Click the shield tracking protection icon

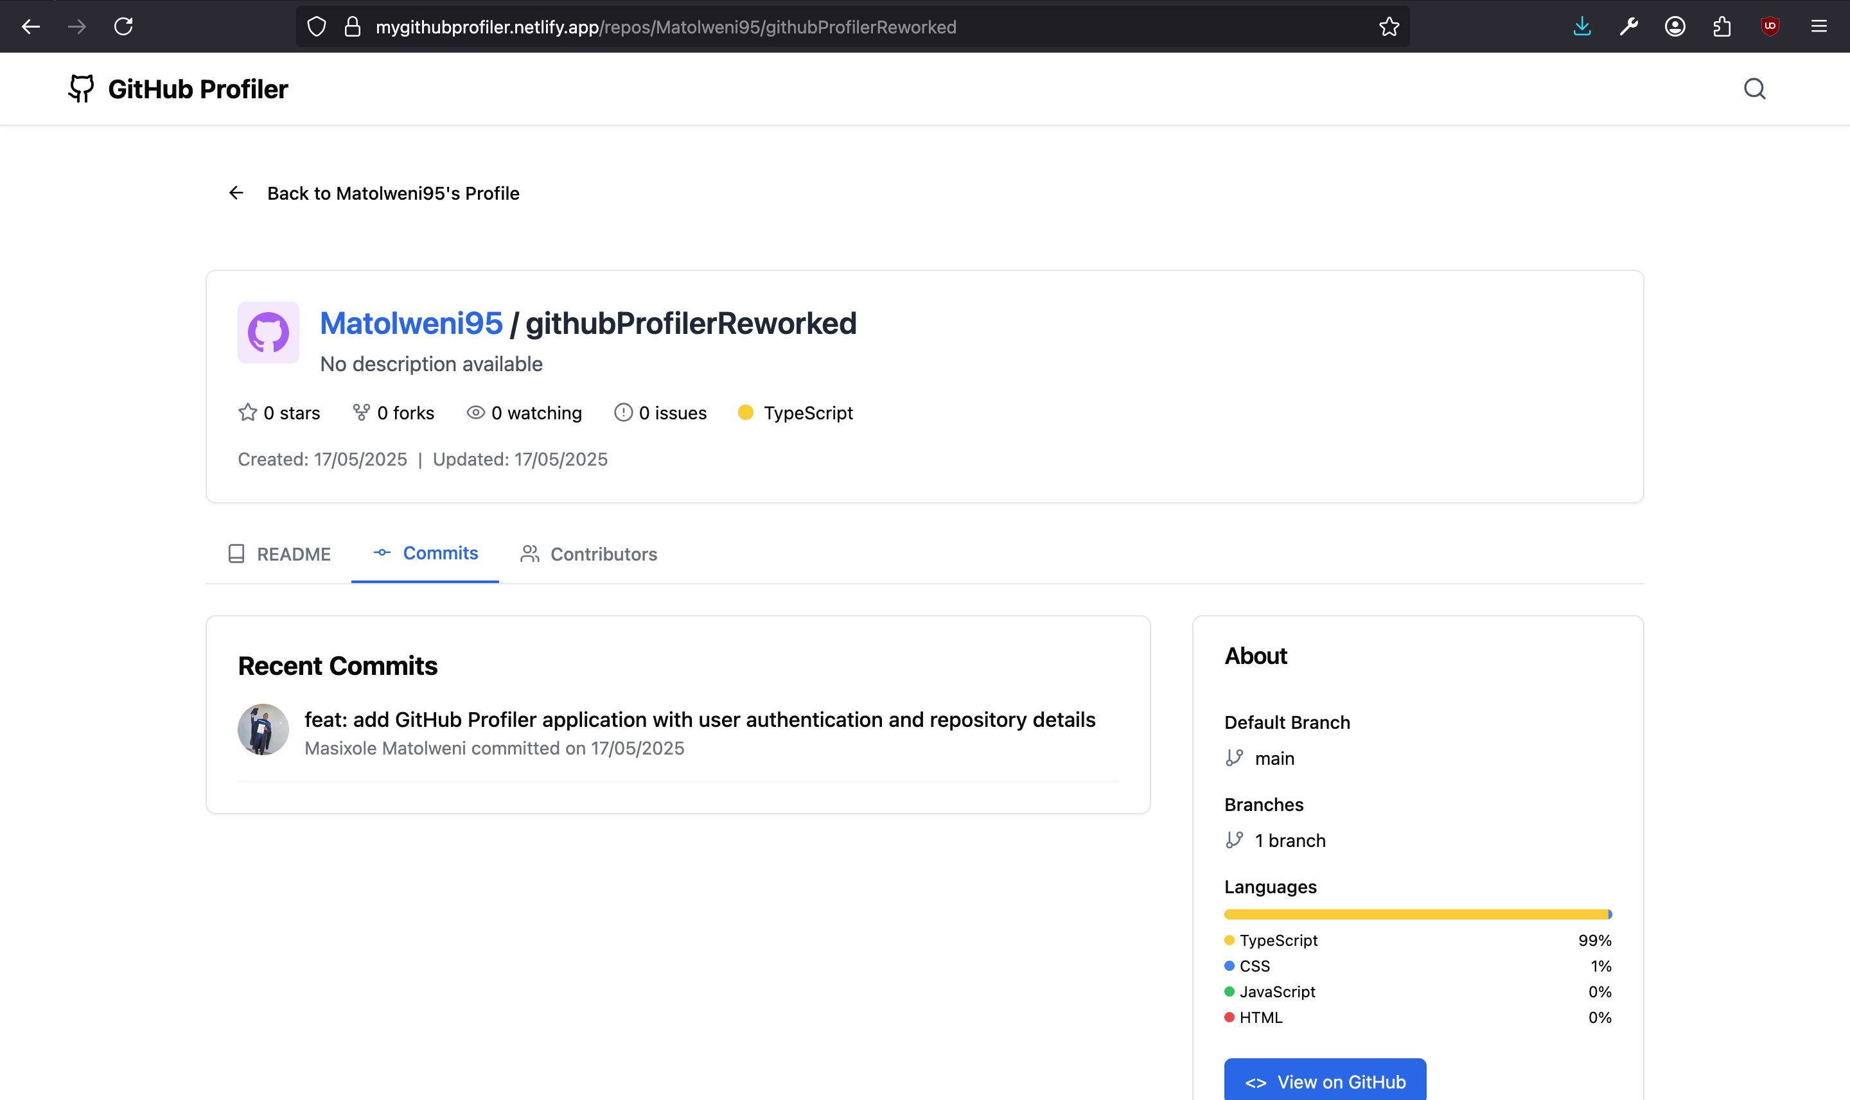[x=317, y=27]
